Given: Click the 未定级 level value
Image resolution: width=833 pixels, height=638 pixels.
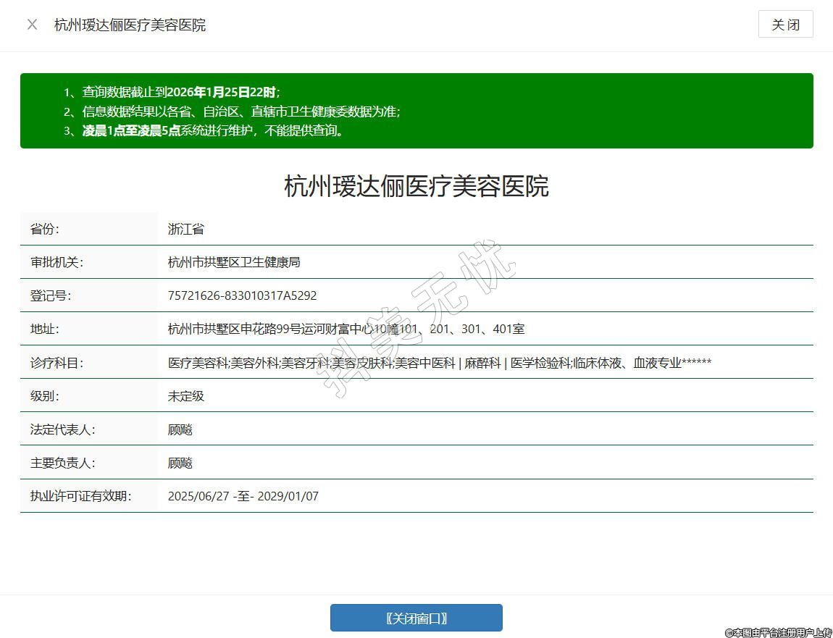Looking at the screenshot, I should (x=186, y=396).
